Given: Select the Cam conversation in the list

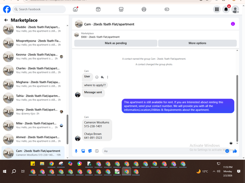Looking at the screenshot, I should [x=33, y=153].
